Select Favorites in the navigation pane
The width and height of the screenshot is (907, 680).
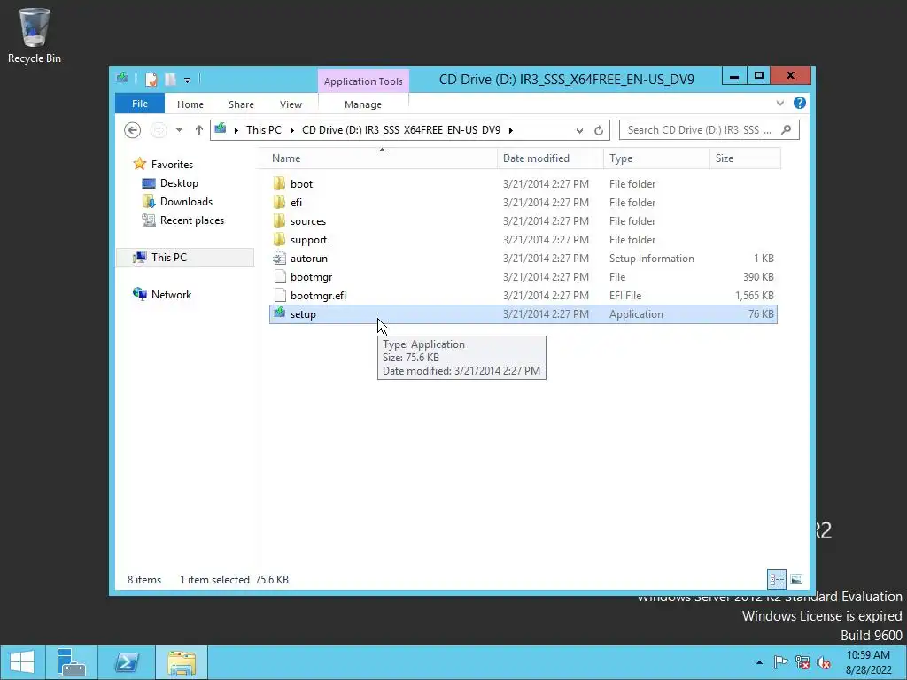point(172,165)
